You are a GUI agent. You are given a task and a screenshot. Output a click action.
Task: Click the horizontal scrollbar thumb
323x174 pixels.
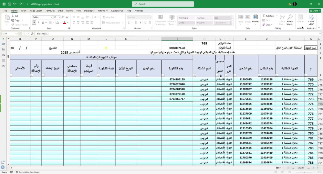tap(277, 168)
